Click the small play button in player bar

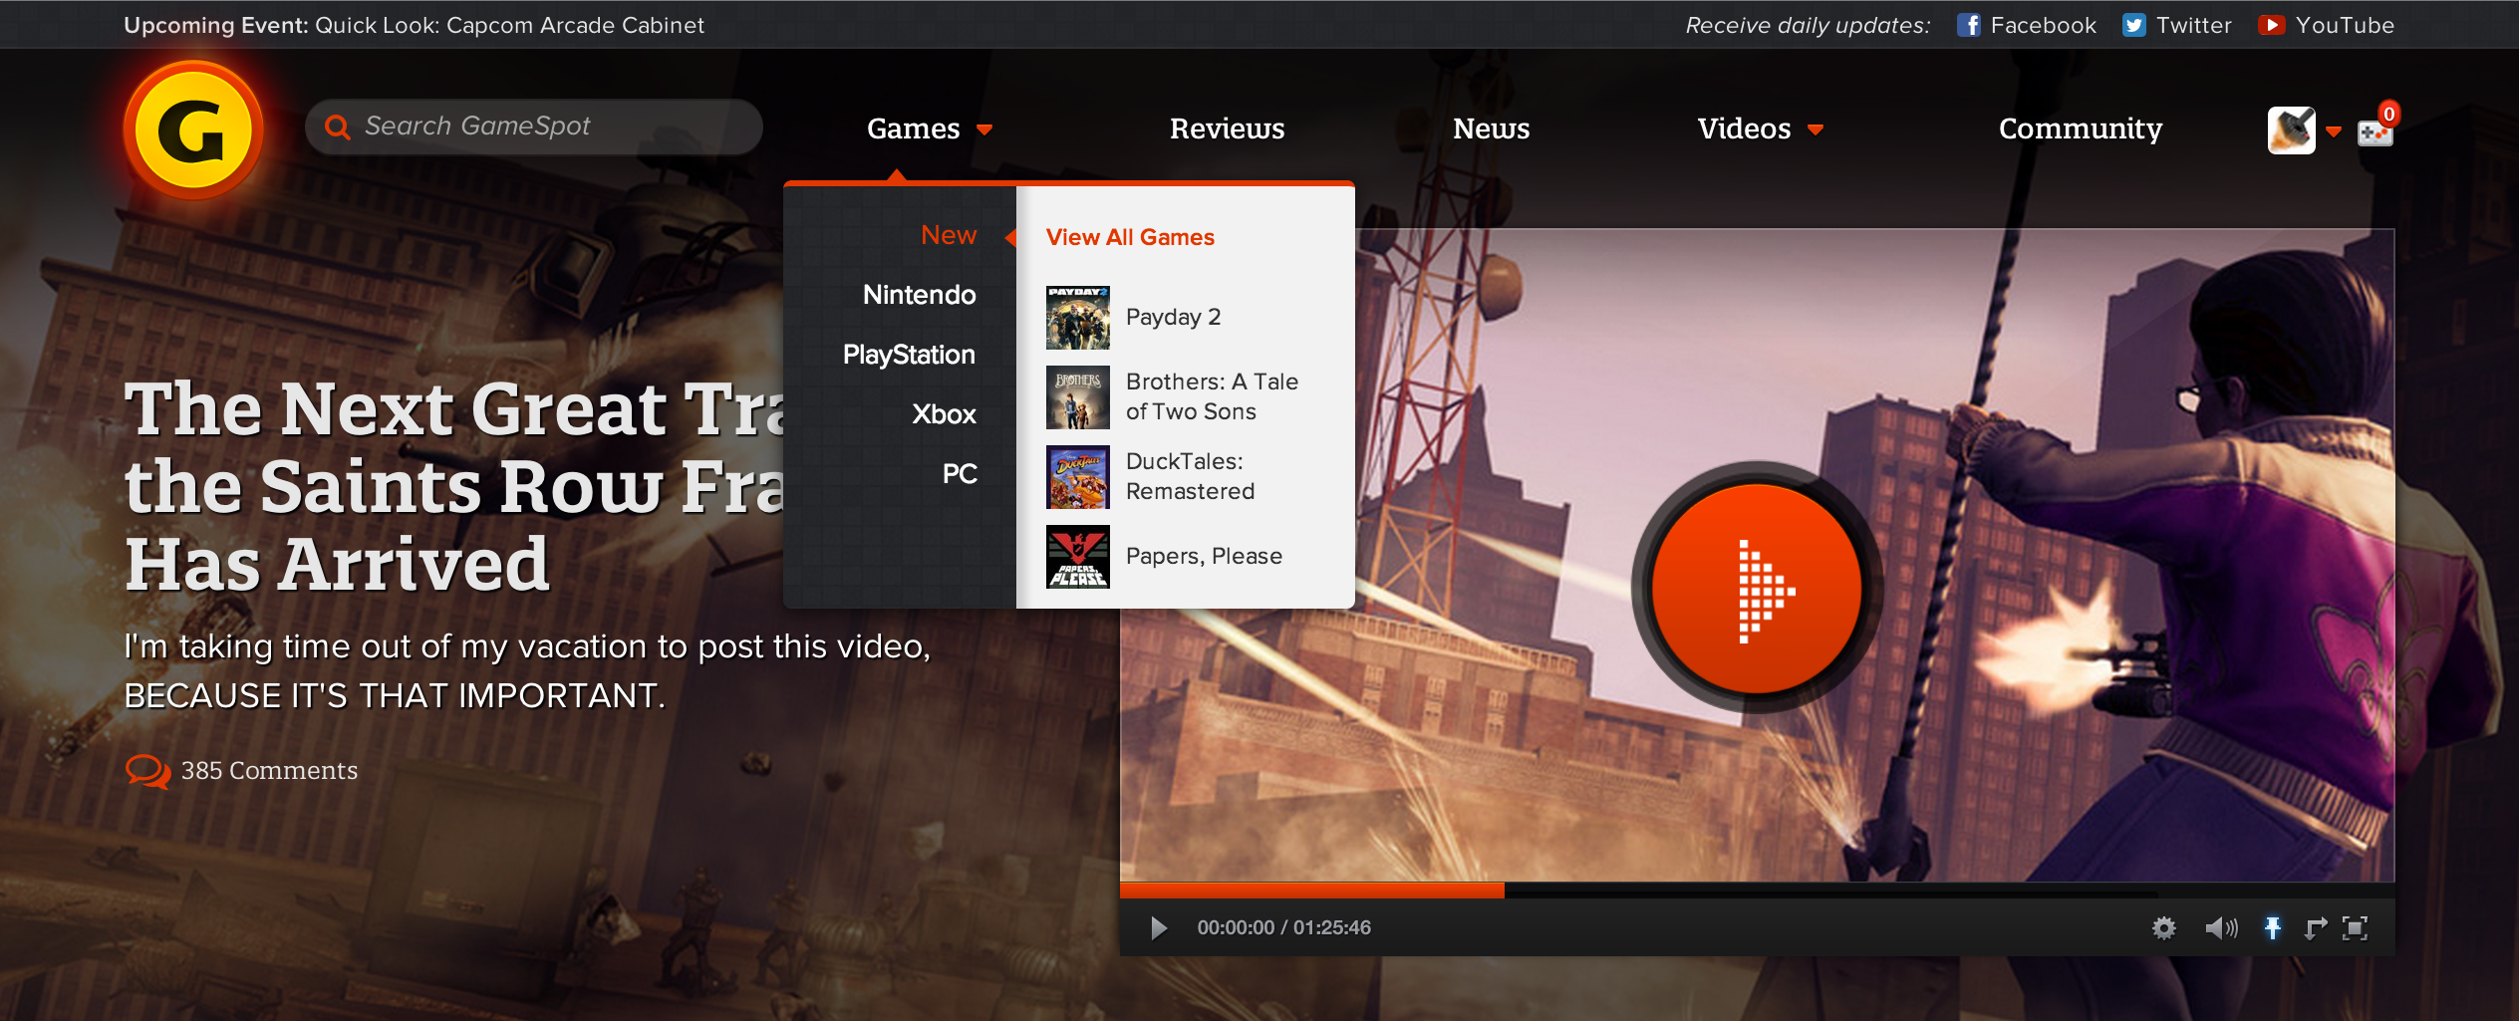point(1159,928)
